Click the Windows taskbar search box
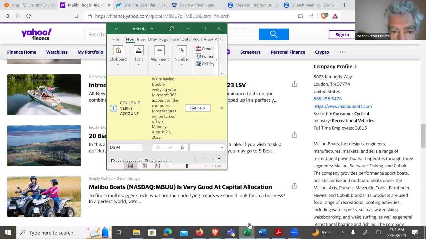Viewport: 426px width, 239px height. pos(63,232)
